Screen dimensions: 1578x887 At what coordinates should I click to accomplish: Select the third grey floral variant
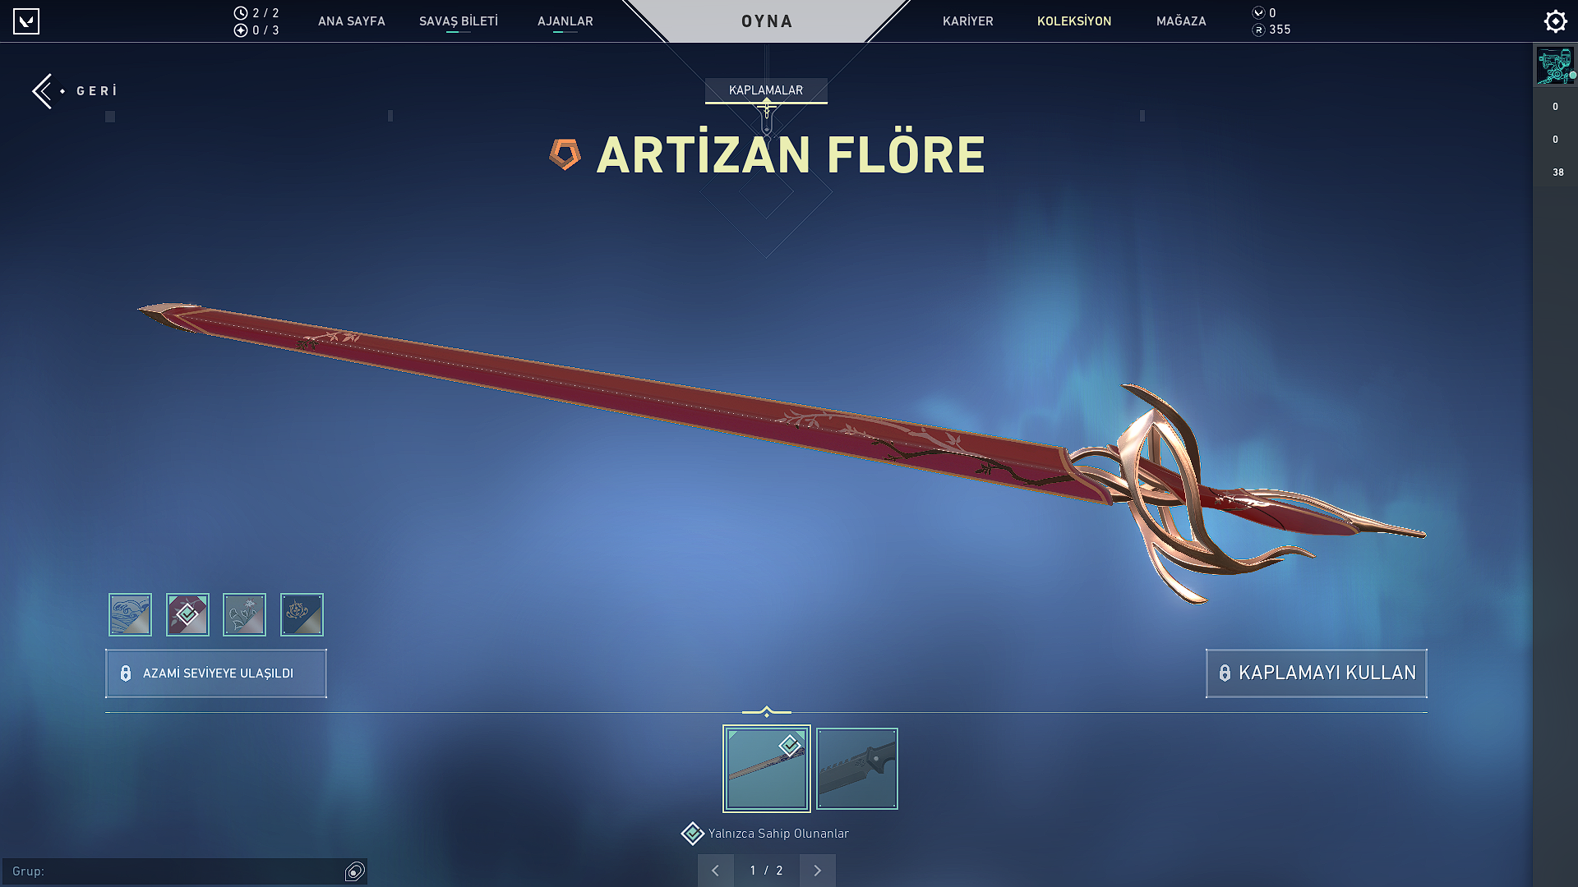[x=244, y=614]
